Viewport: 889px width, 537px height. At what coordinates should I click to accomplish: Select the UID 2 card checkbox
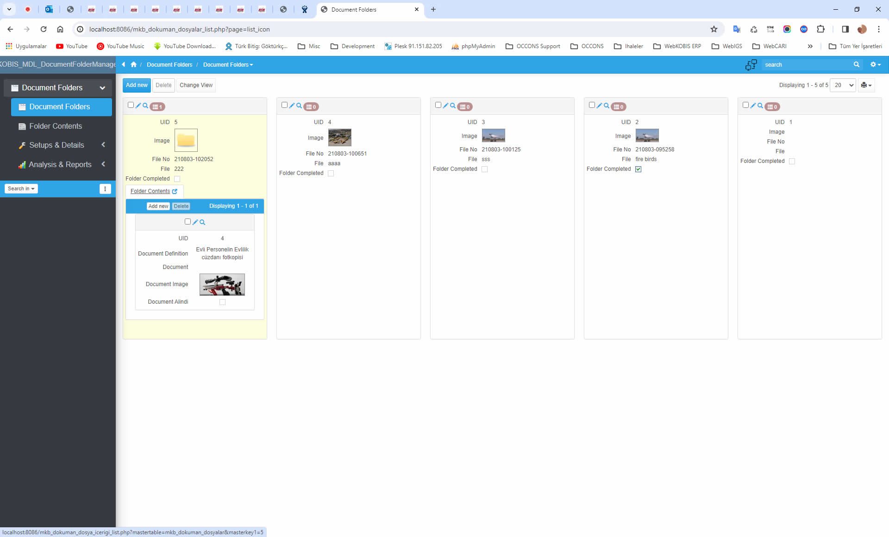592,105
